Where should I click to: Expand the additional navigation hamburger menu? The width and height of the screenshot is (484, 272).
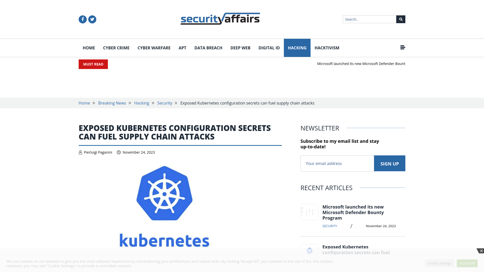403,48
